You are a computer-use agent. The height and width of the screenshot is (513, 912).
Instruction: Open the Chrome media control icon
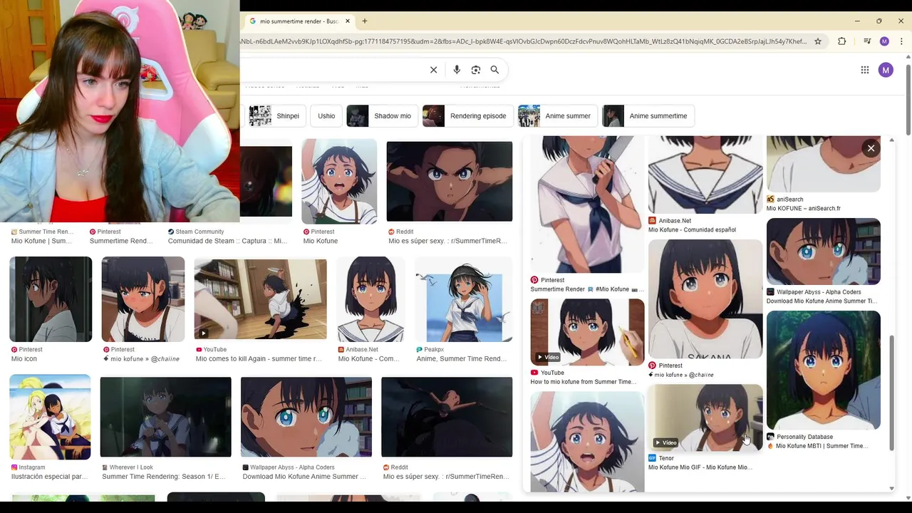(x=867, y=41)
